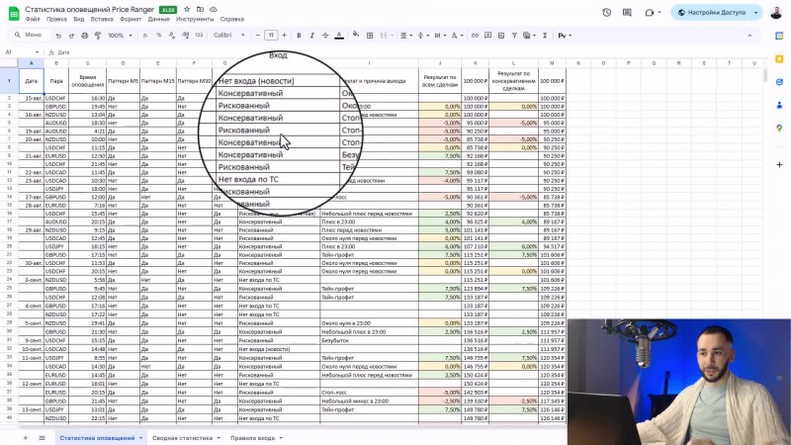Click the cell borders icon
Image resolution: width=791 pixels, height=445 pixels.
point(370,36)
